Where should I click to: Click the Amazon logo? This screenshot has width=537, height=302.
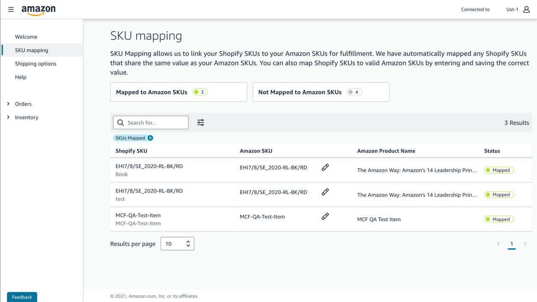point(39,9)
